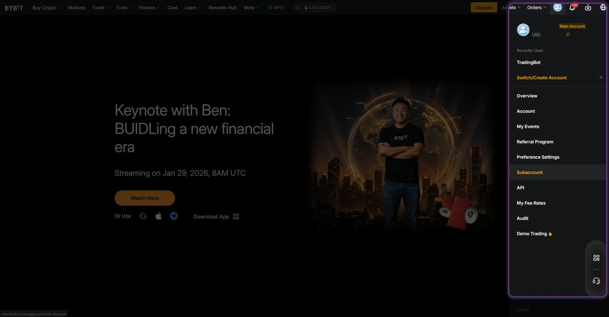Sign in with the Apple icon
The width and height of the screenshot is (609, 317).
coord(158,216)
